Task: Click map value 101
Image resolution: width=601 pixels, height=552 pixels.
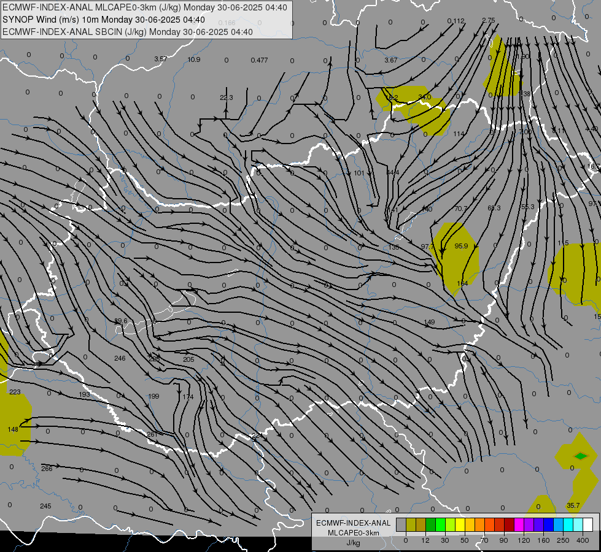Action: pyautogui.click(x=359, y=173)
